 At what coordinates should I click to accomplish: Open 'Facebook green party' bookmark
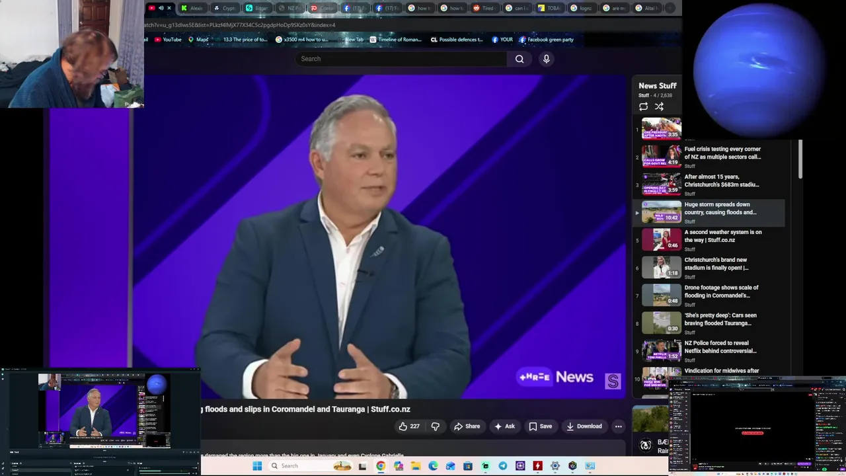point(546,40)
